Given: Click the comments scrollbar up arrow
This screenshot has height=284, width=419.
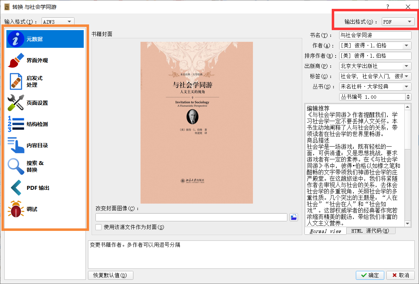Looking at the screenshot, I should click(x=408, y=107).
